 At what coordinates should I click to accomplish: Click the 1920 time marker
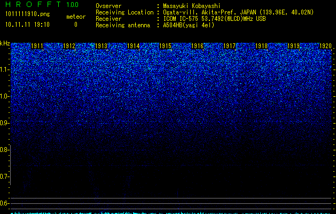(325, 46)
